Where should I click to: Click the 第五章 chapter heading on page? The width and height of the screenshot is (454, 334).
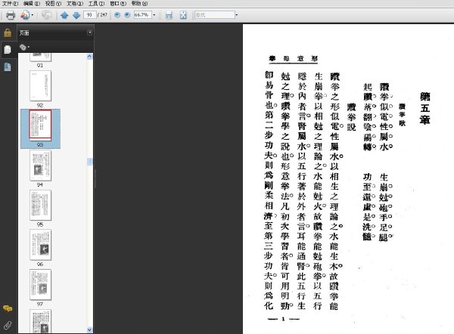425,108
